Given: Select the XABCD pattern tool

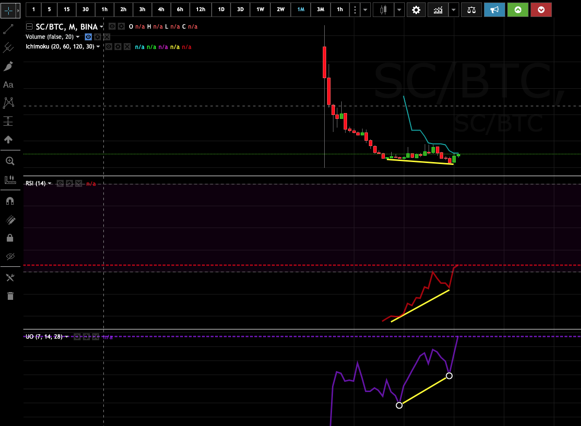Looking at the screenshot, I should (x=8, y=103).
